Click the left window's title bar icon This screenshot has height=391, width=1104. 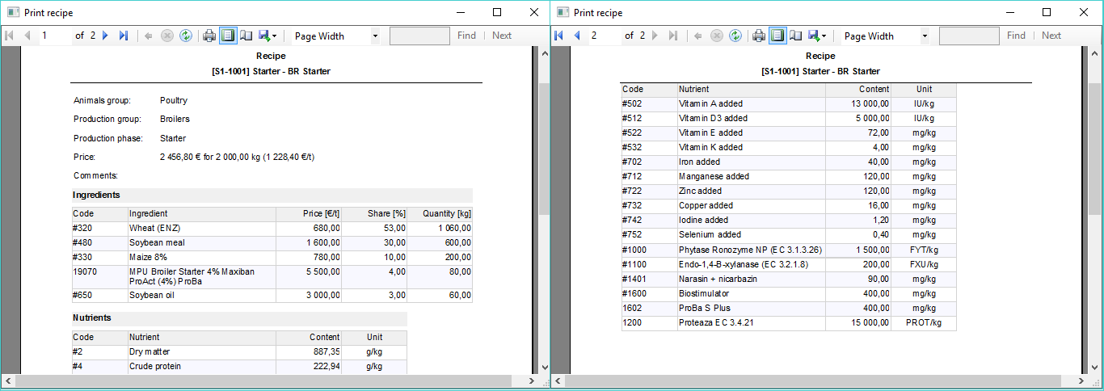click(13, 12)
